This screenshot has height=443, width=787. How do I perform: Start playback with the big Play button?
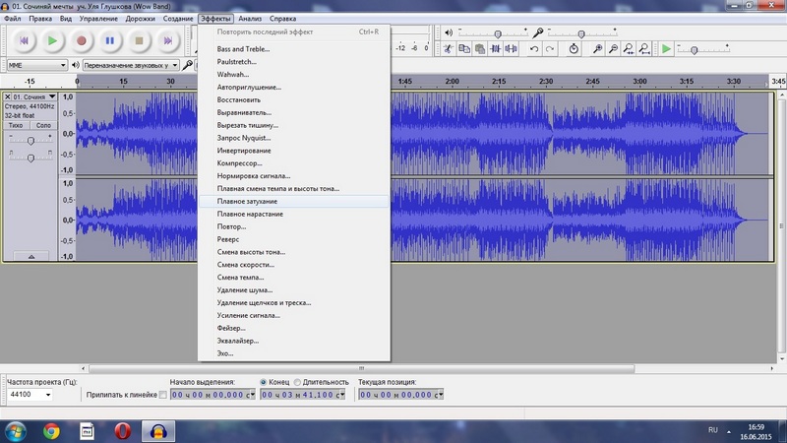pyautogui.click(x=52, y=40)
